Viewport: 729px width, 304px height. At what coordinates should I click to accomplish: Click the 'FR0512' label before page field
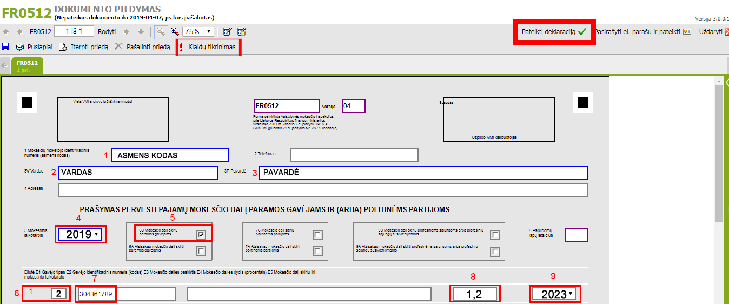point(41,31)
